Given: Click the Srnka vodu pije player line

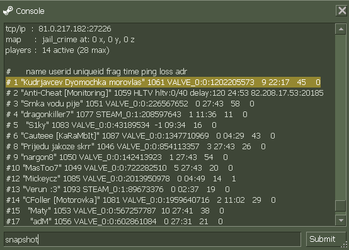Looking at the screenshot, I should 130,104.
